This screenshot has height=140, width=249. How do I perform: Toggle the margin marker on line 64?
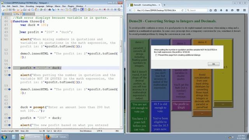pyautogui.click(x=9, y=107)
